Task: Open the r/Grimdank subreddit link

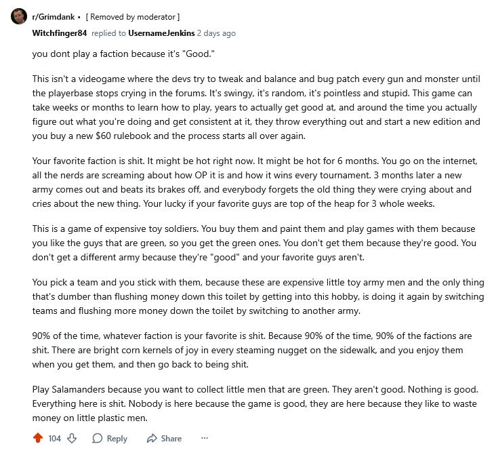Action: click(x=54, y=16)
